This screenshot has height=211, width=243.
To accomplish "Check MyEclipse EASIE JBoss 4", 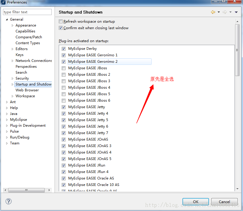I will pos(63,88).
